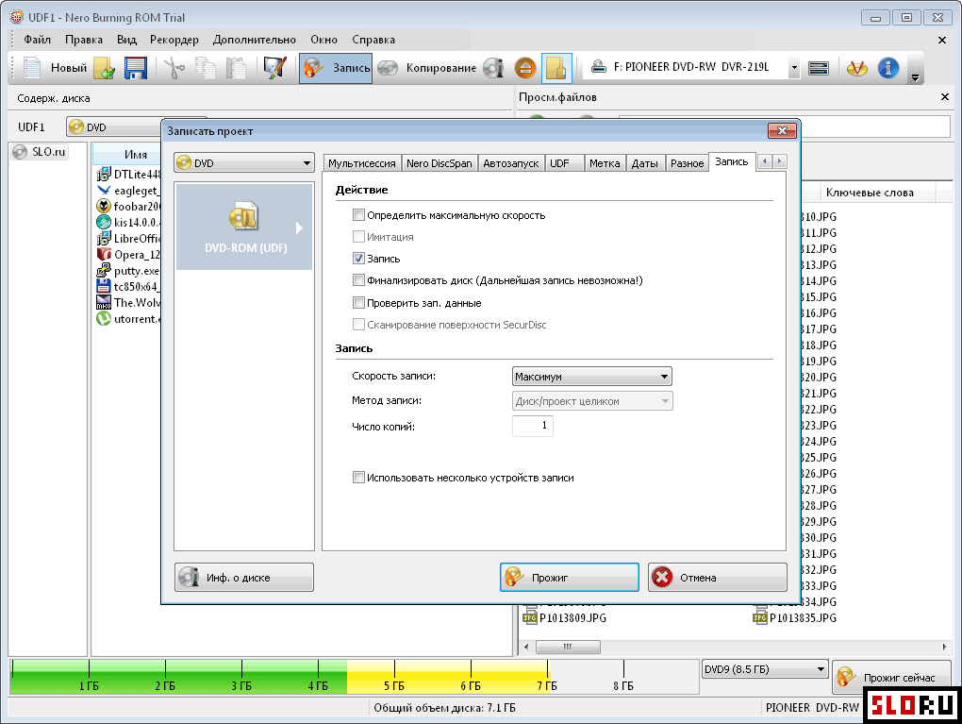Toggle the file browser folder icon in the toolbar
The image size is (962, 724).
pyautogui.click(x=556, y=68)
